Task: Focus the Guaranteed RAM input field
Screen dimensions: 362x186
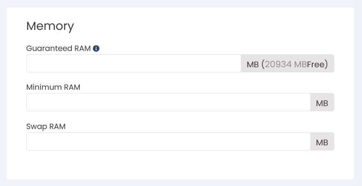Action: tap(134, 63)
